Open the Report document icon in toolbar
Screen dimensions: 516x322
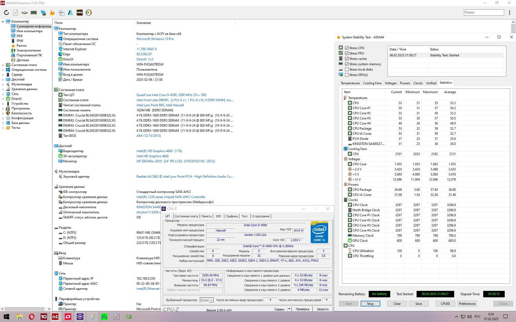(15, 13)
